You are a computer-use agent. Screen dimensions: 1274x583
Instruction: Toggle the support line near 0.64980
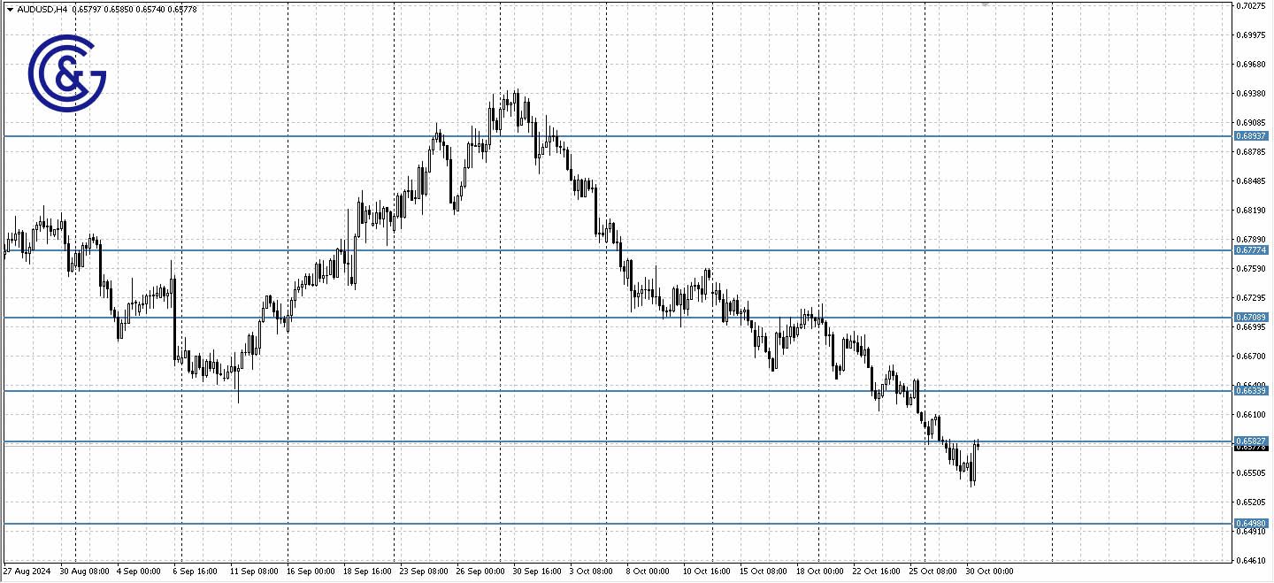(619, 521)
